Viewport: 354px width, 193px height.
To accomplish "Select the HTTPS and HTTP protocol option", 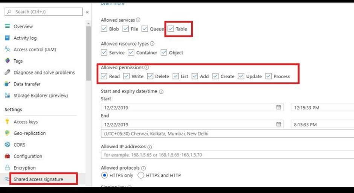I will [140, 175].
